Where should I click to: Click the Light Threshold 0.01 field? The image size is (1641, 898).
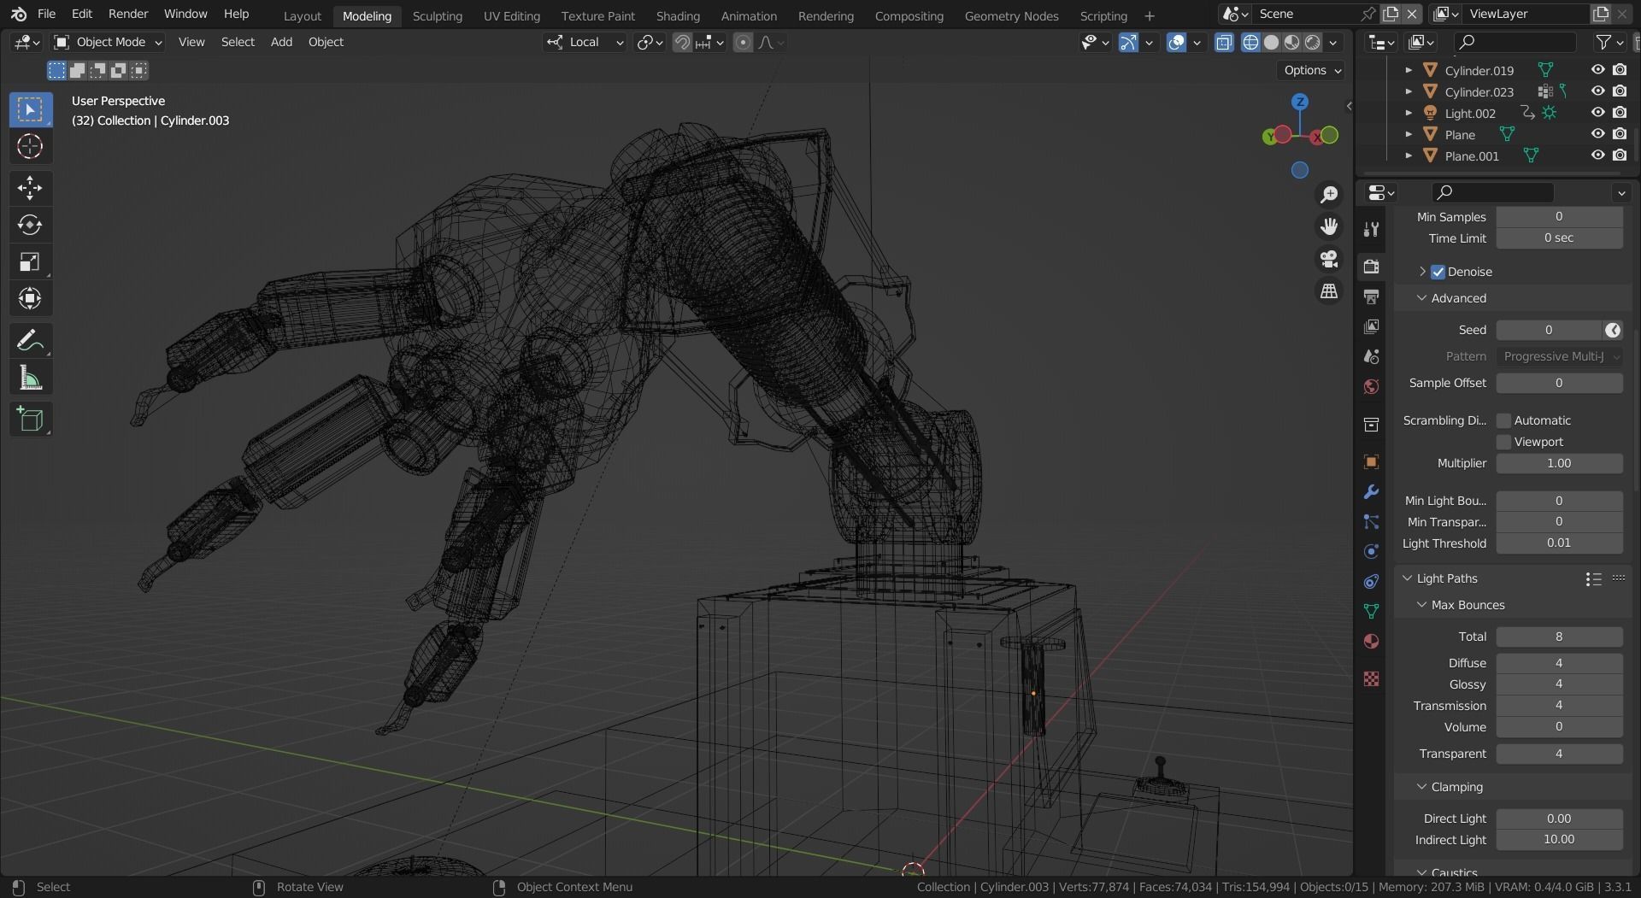[x=1560, y=543]
